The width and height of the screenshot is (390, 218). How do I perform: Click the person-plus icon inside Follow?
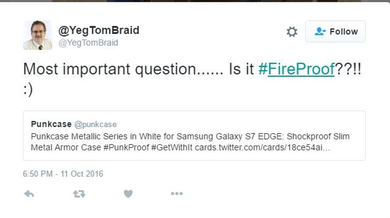click(320, 32)
